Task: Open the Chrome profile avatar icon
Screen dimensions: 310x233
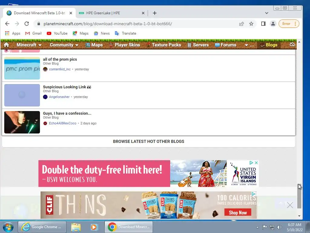Action: coord(273,24)
